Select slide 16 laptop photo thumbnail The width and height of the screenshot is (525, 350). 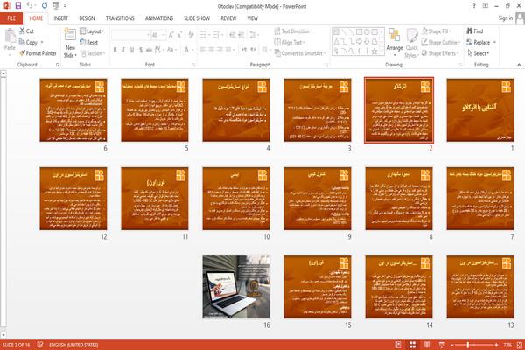(236, 287)
